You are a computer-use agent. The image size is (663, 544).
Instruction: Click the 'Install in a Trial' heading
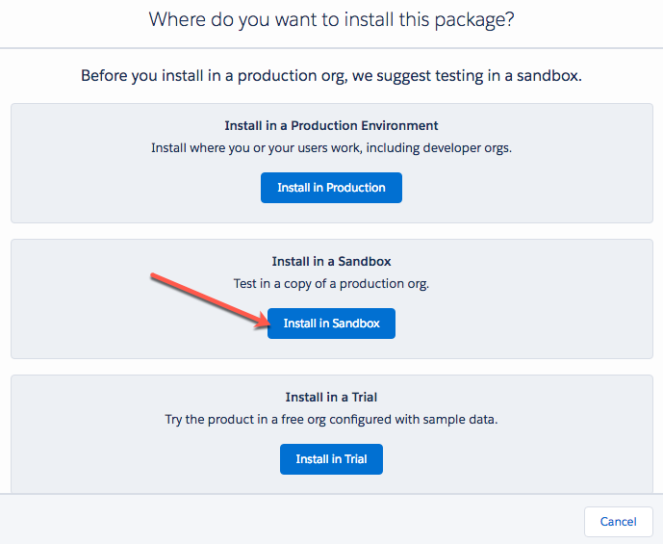(331, 397)
